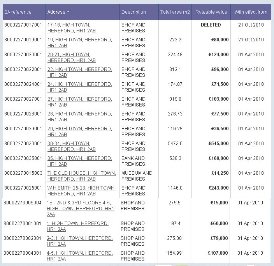Open 27, High Town, Hereford address link
The image size is (274, 266).
point(79,102)
